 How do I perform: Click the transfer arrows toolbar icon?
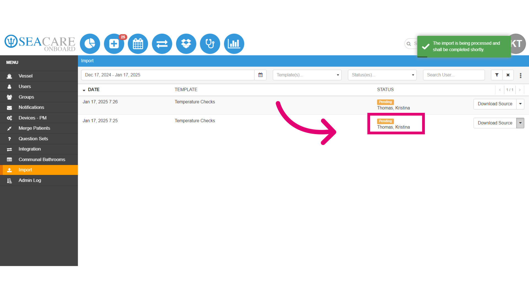162,44
